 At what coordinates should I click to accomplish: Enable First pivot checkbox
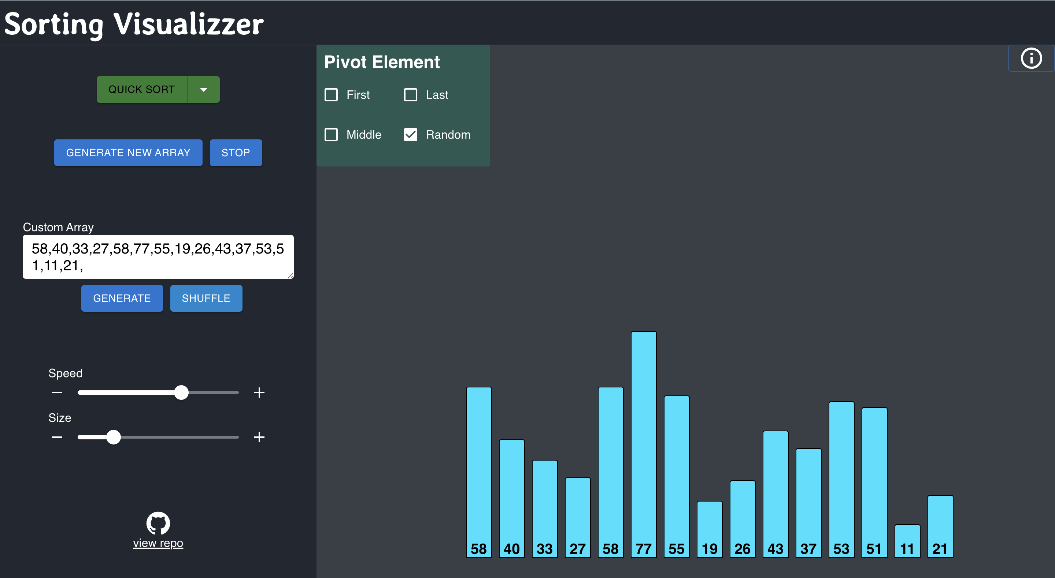[x=331, y=95]
